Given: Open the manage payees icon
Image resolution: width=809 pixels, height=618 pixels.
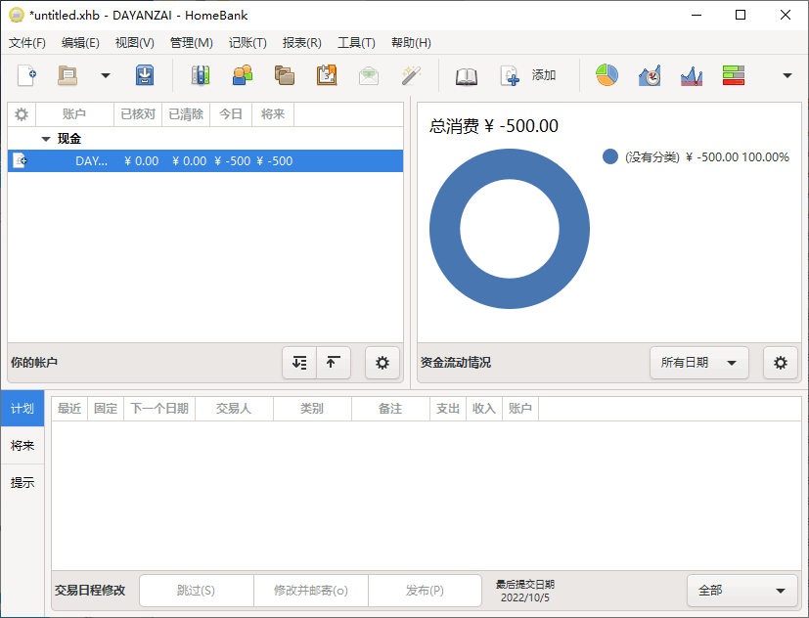Looking at the screenshot, I should pos(242,75).
